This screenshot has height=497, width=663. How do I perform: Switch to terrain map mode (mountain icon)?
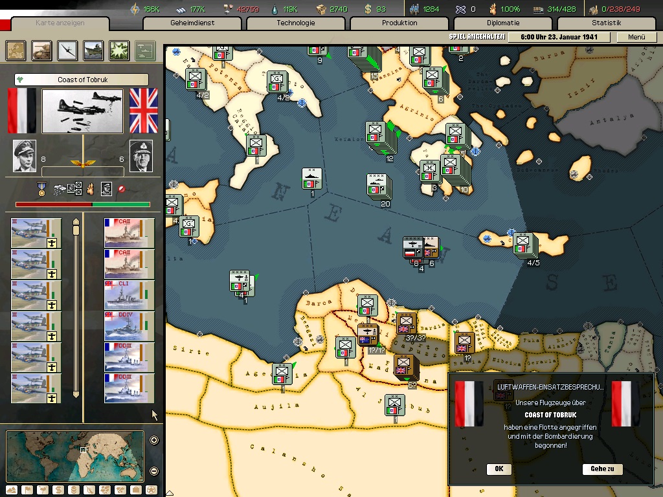point(12,490)
